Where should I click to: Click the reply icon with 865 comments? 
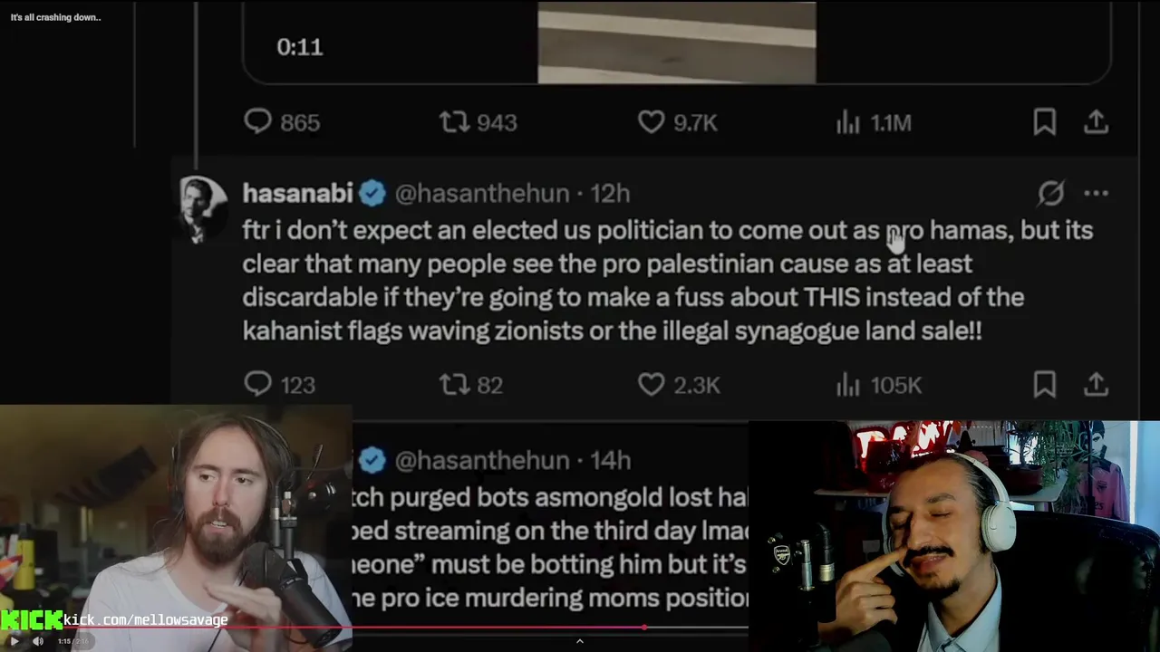click(258, 121)
